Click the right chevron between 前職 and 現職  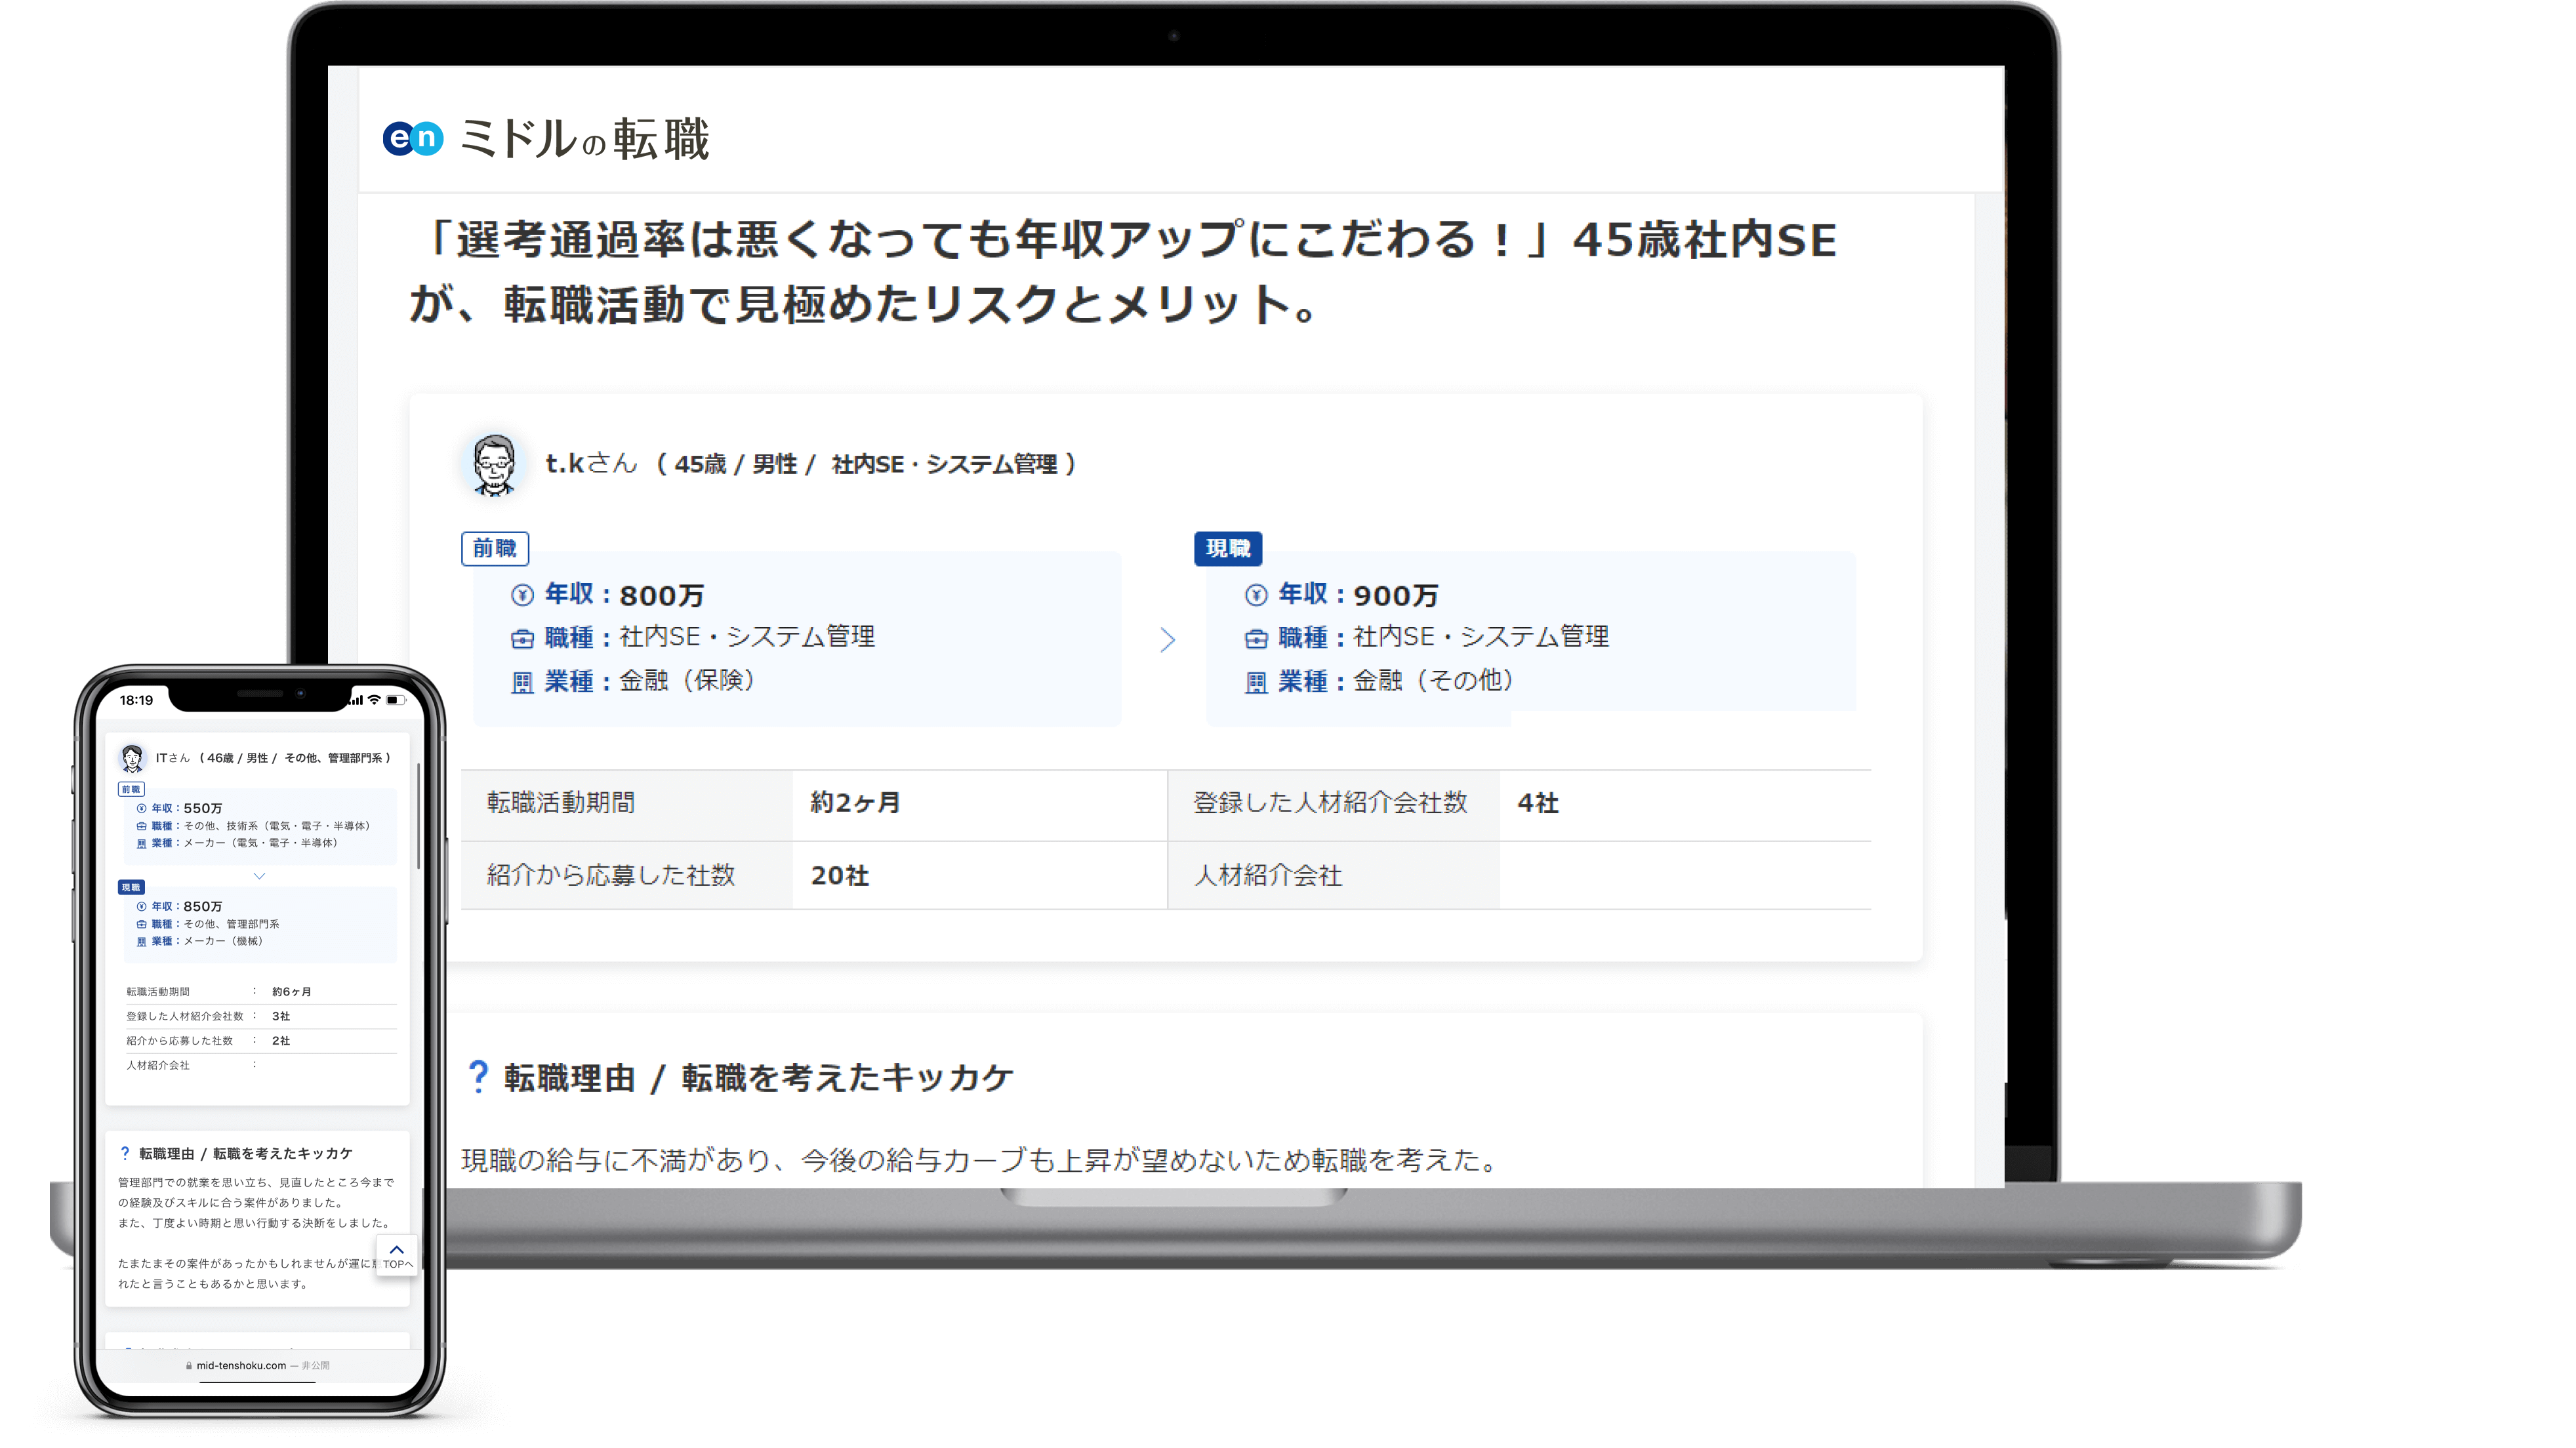(1167, 640)
